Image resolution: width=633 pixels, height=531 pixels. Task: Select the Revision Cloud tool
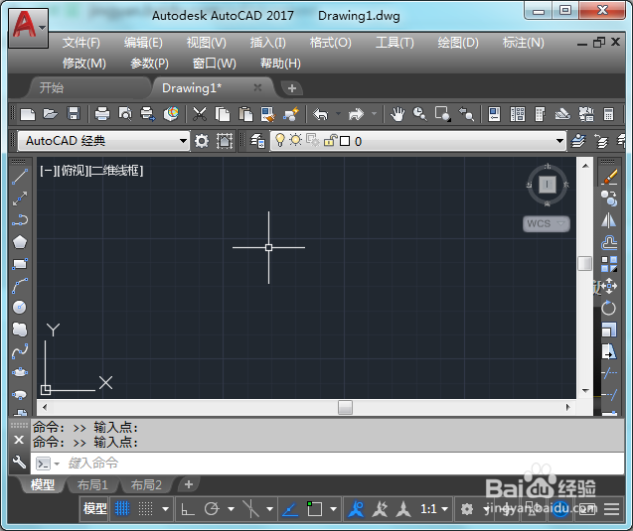pyautogui.click(x=20, y=329)
